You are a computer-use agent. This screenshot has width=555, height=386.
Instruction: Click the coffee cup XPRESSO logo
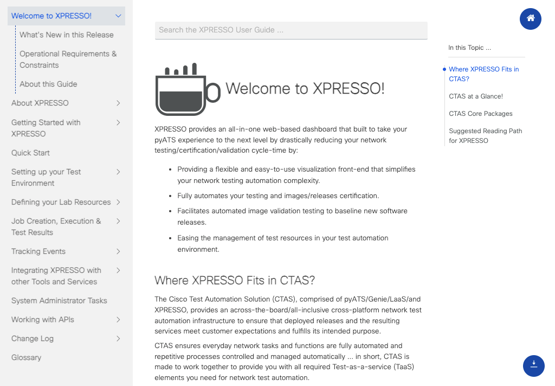pyautogui.click(x=188, y=89)
